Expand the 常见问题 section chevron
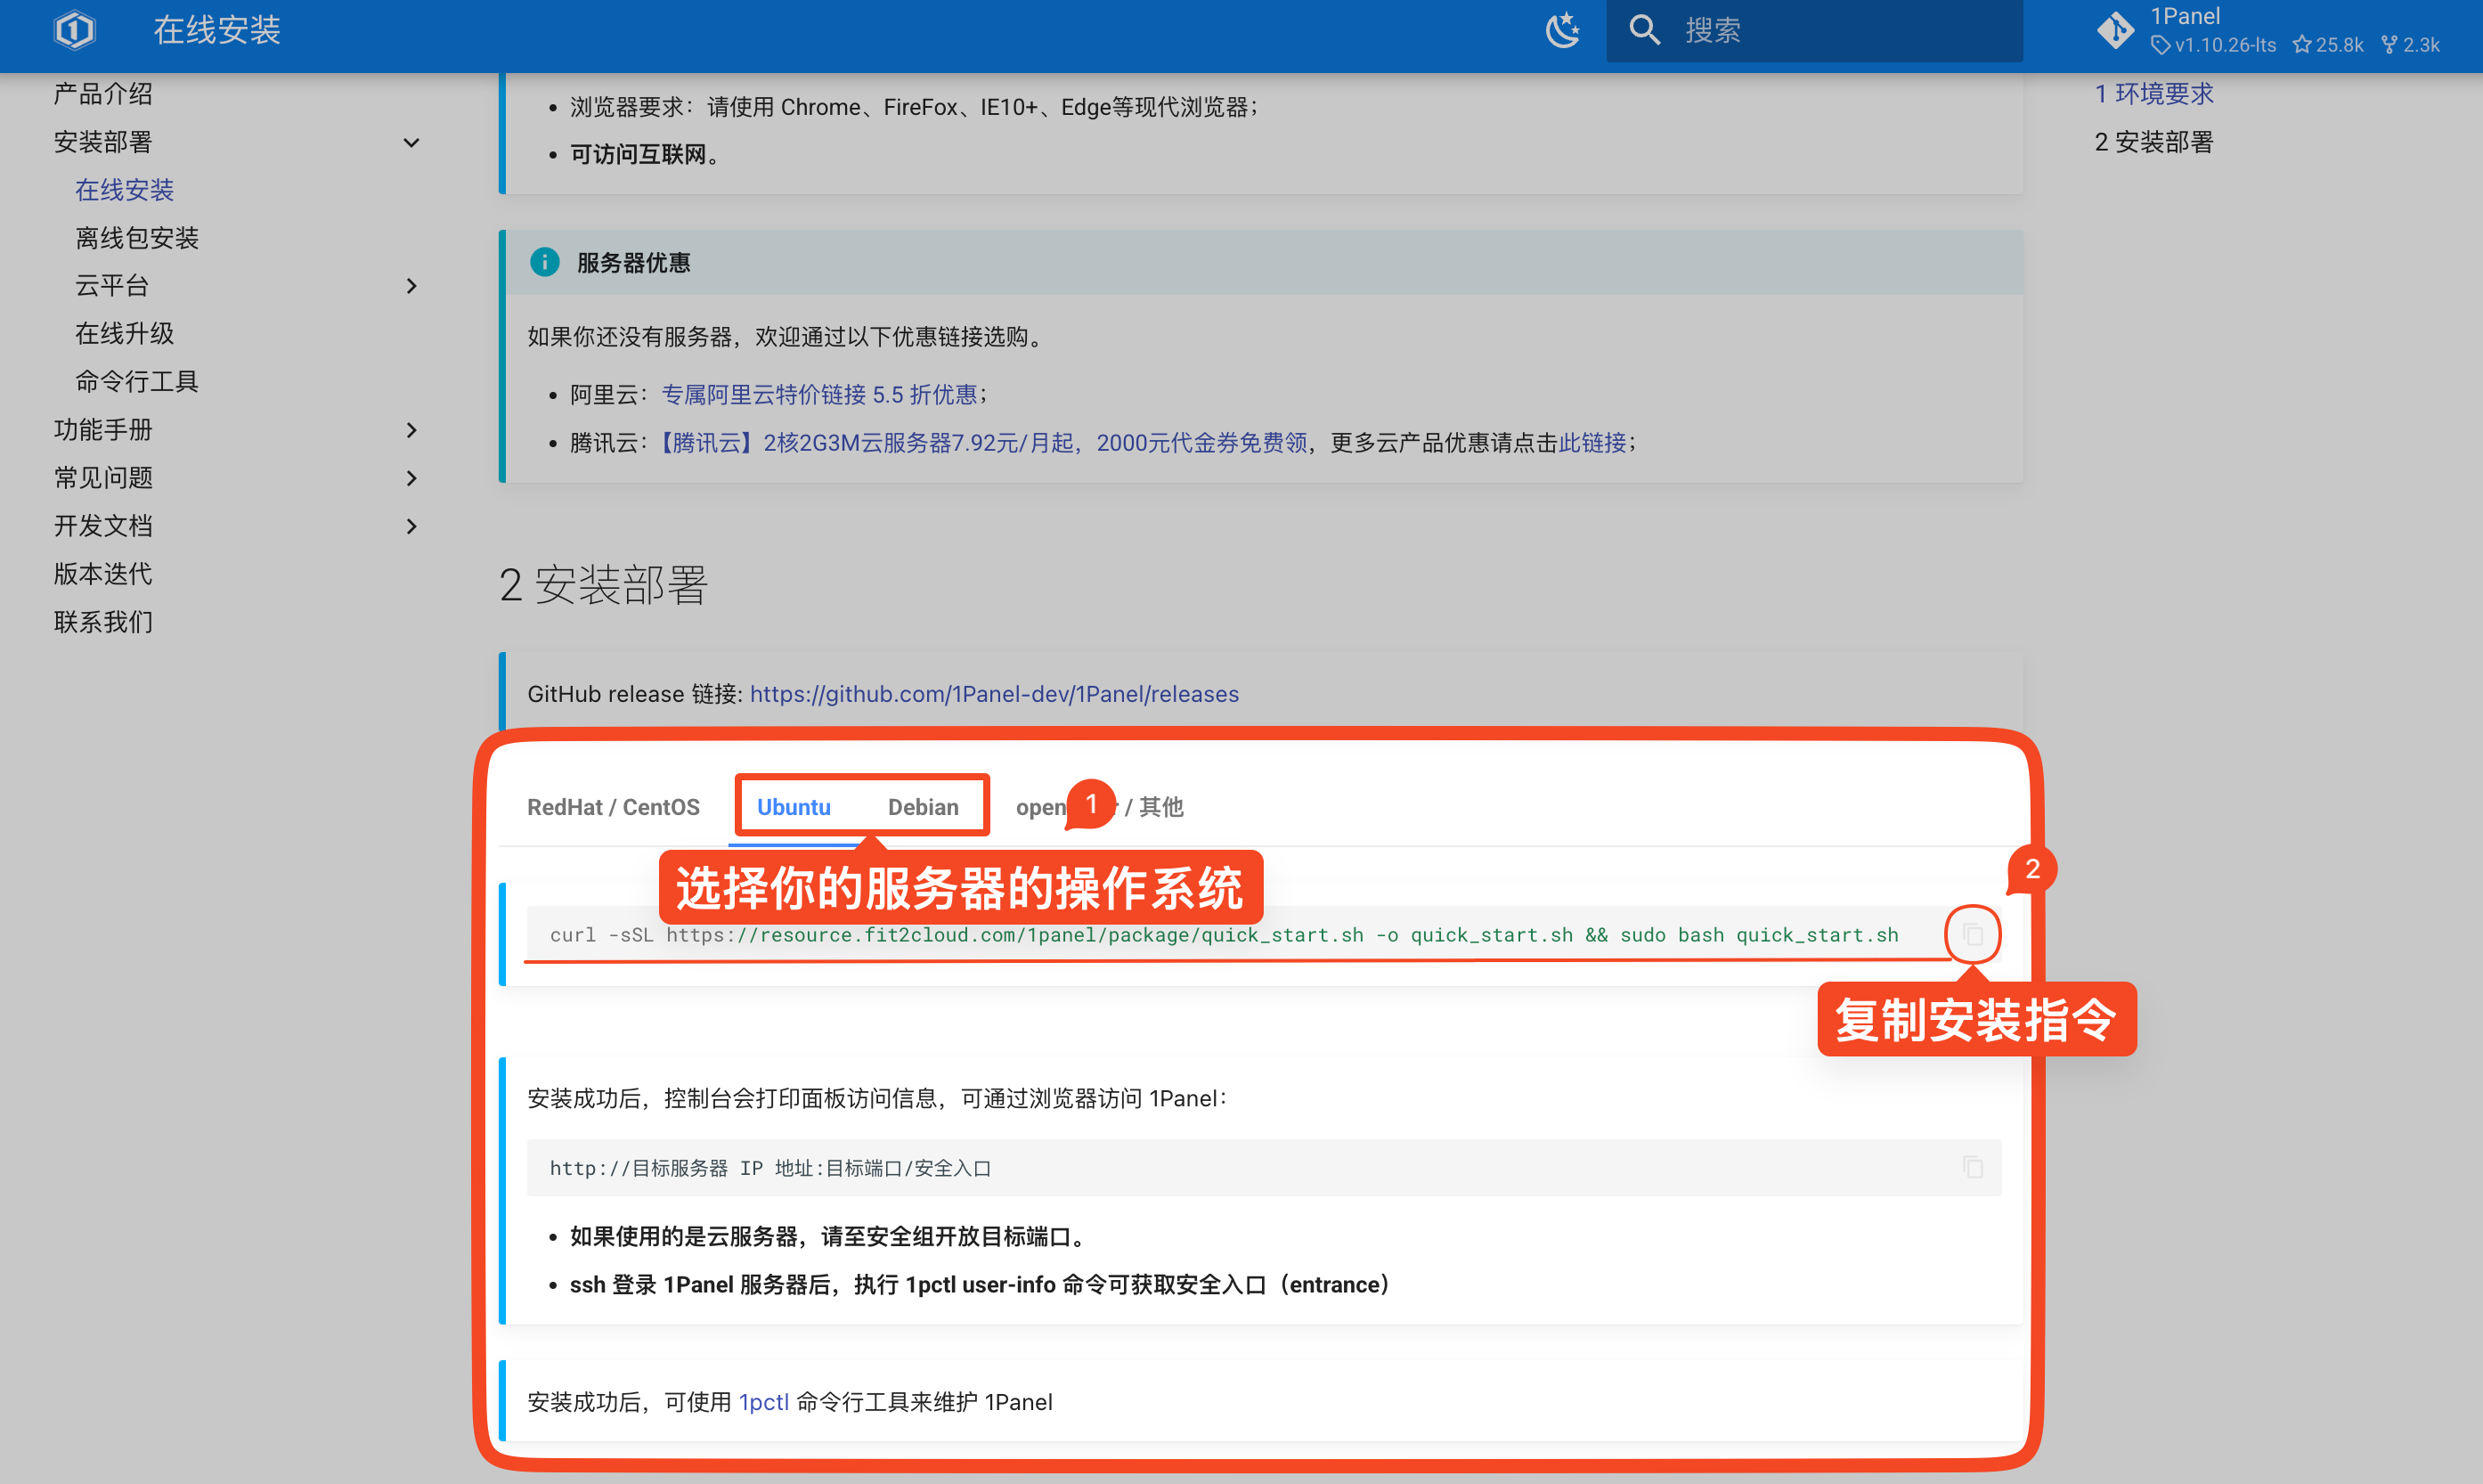Viewport: 2483px width, 1484px height. [x=411, y=478]
